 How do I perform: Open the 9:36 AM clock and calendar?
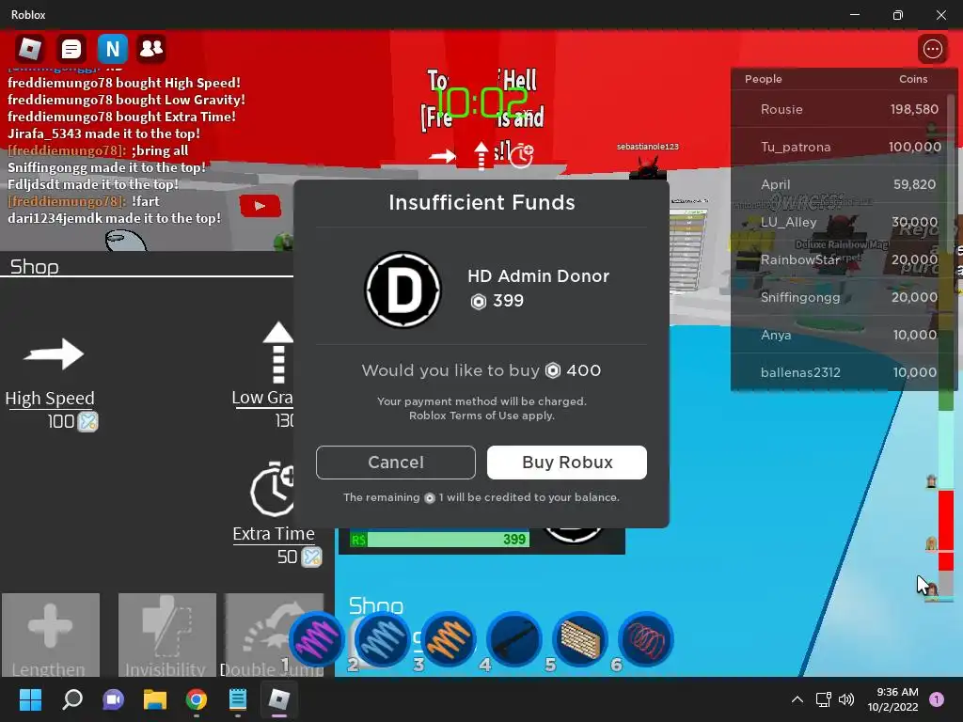893,699
